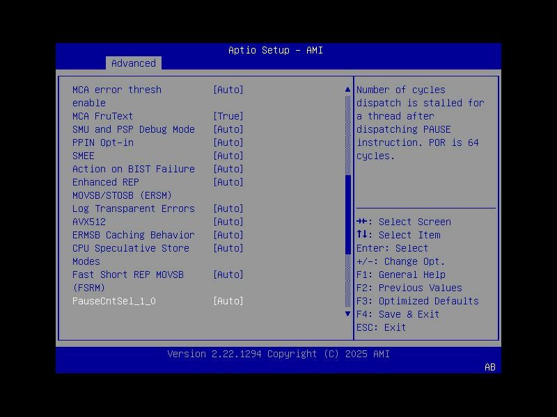
Task: Select Log Transparent Errors setting
Action: pos(134,208)
